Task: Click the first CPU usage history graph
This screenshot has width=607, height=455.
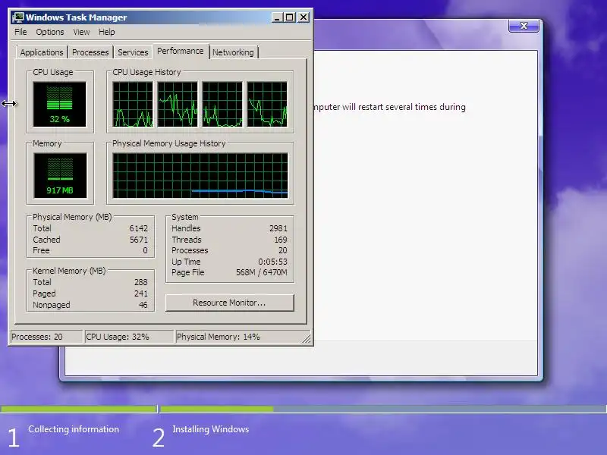Action: [133, 105]
